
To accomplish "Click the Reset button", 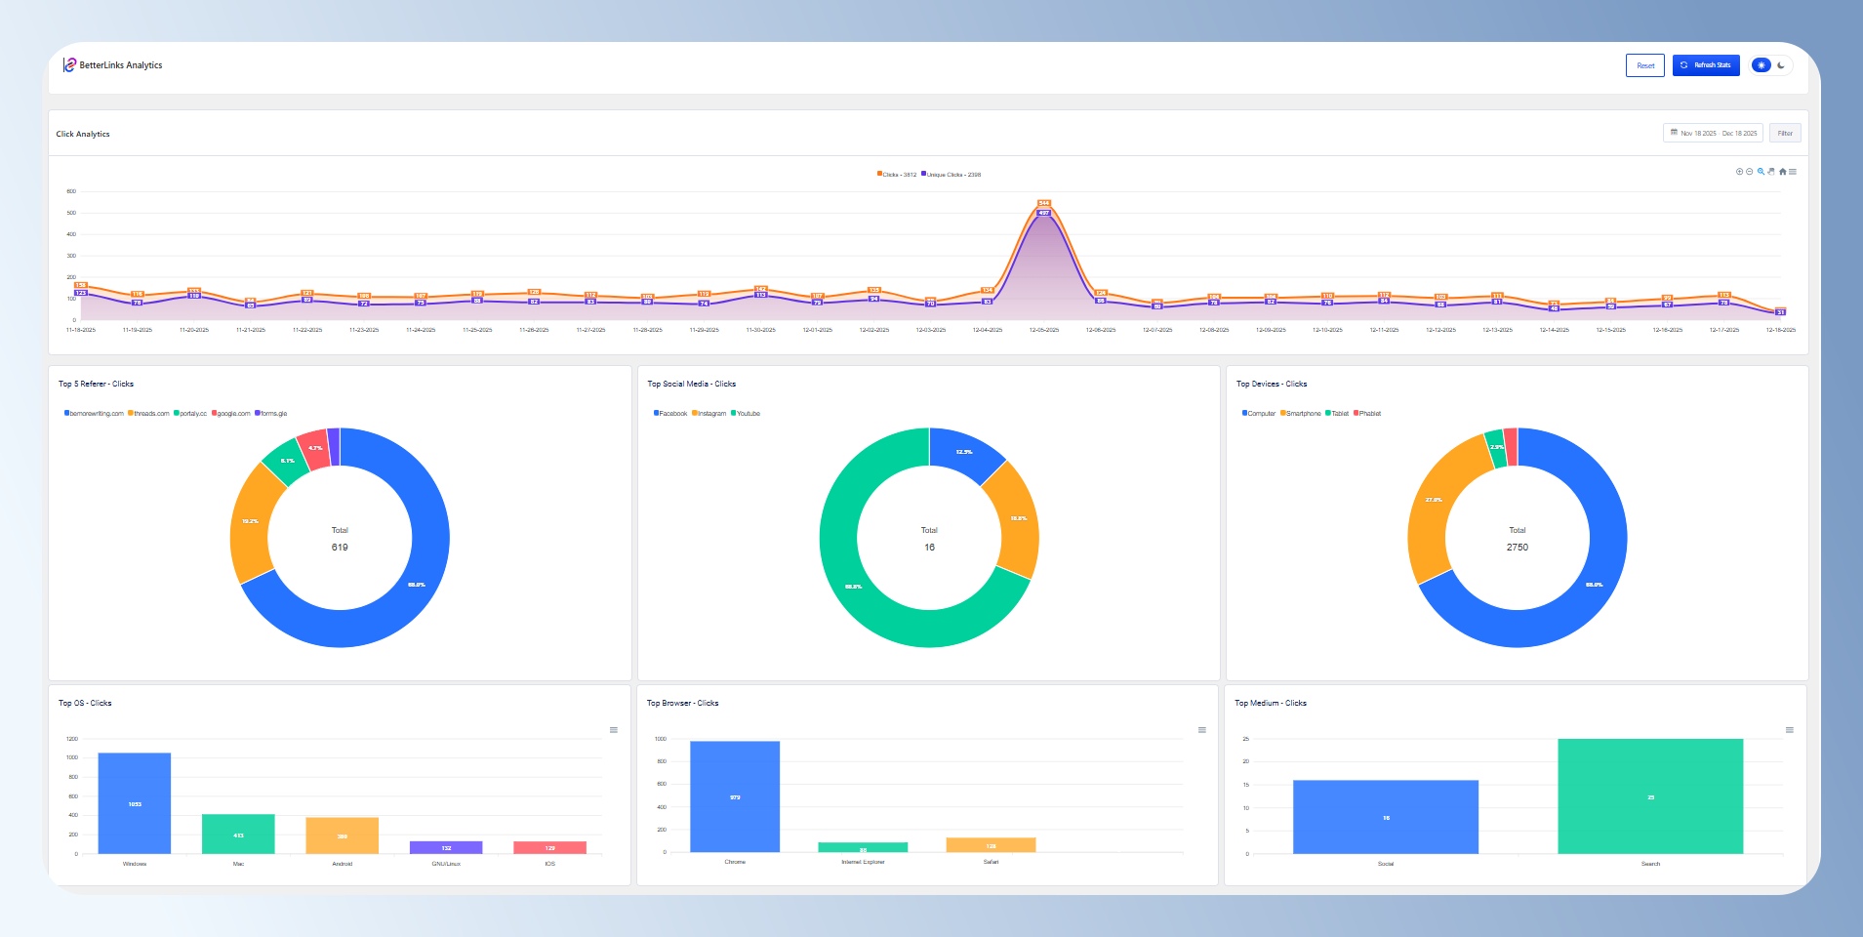I will click(1644, 65).
